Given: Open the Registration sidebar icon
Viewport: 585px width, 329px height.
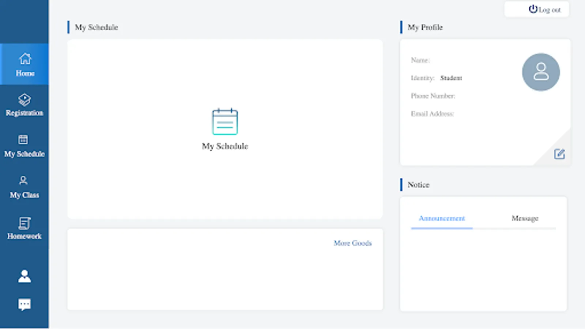Looking at the screenshot, I should (24, 99).
